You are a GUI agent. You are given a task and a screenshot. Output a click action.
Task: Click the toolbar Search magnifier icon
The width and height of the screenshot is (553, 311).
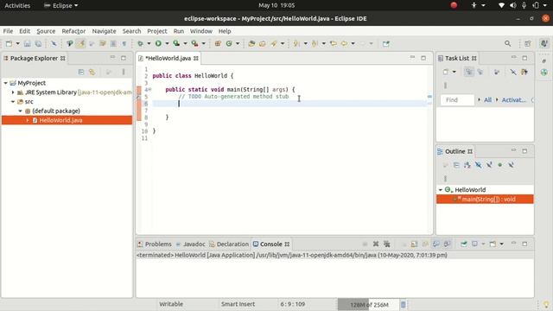tap(507, 44)
